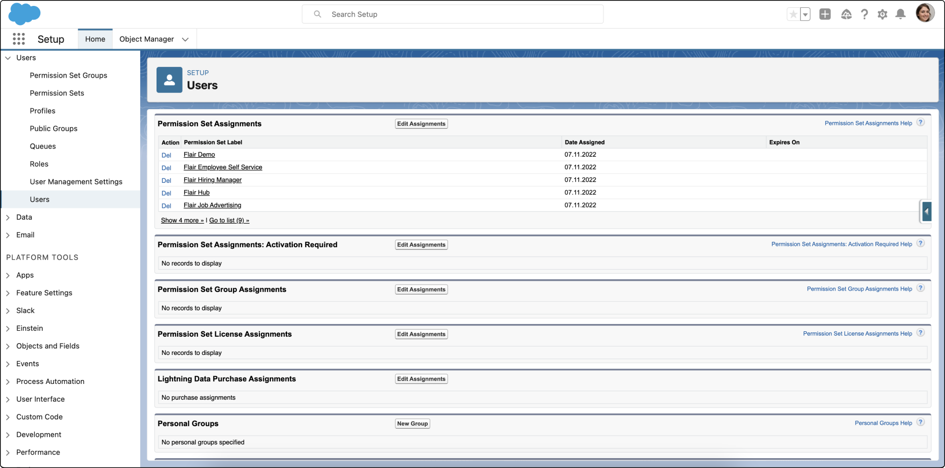Open the notifications bell
The height and width of the screenshot is (468, 945).
coord(900,14)
